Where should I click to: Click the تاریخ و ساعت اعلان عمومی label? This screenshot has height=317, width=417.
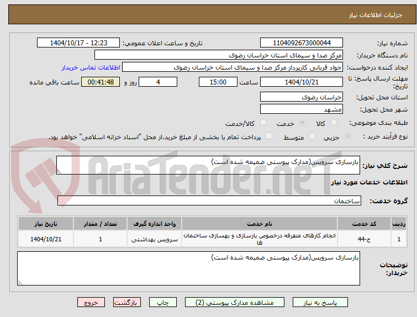click(162, 43)
